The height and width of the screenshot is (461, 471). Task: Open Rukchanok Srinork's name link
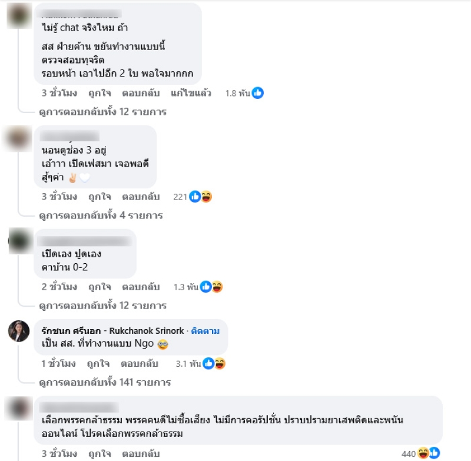click(x=112, y=331)
